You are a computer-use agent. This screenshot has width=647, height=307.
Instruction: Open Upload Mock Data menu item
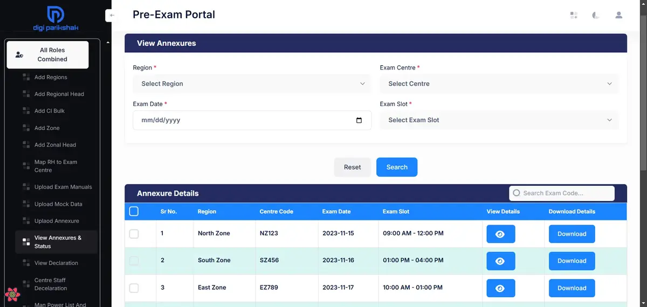point(58,204)
